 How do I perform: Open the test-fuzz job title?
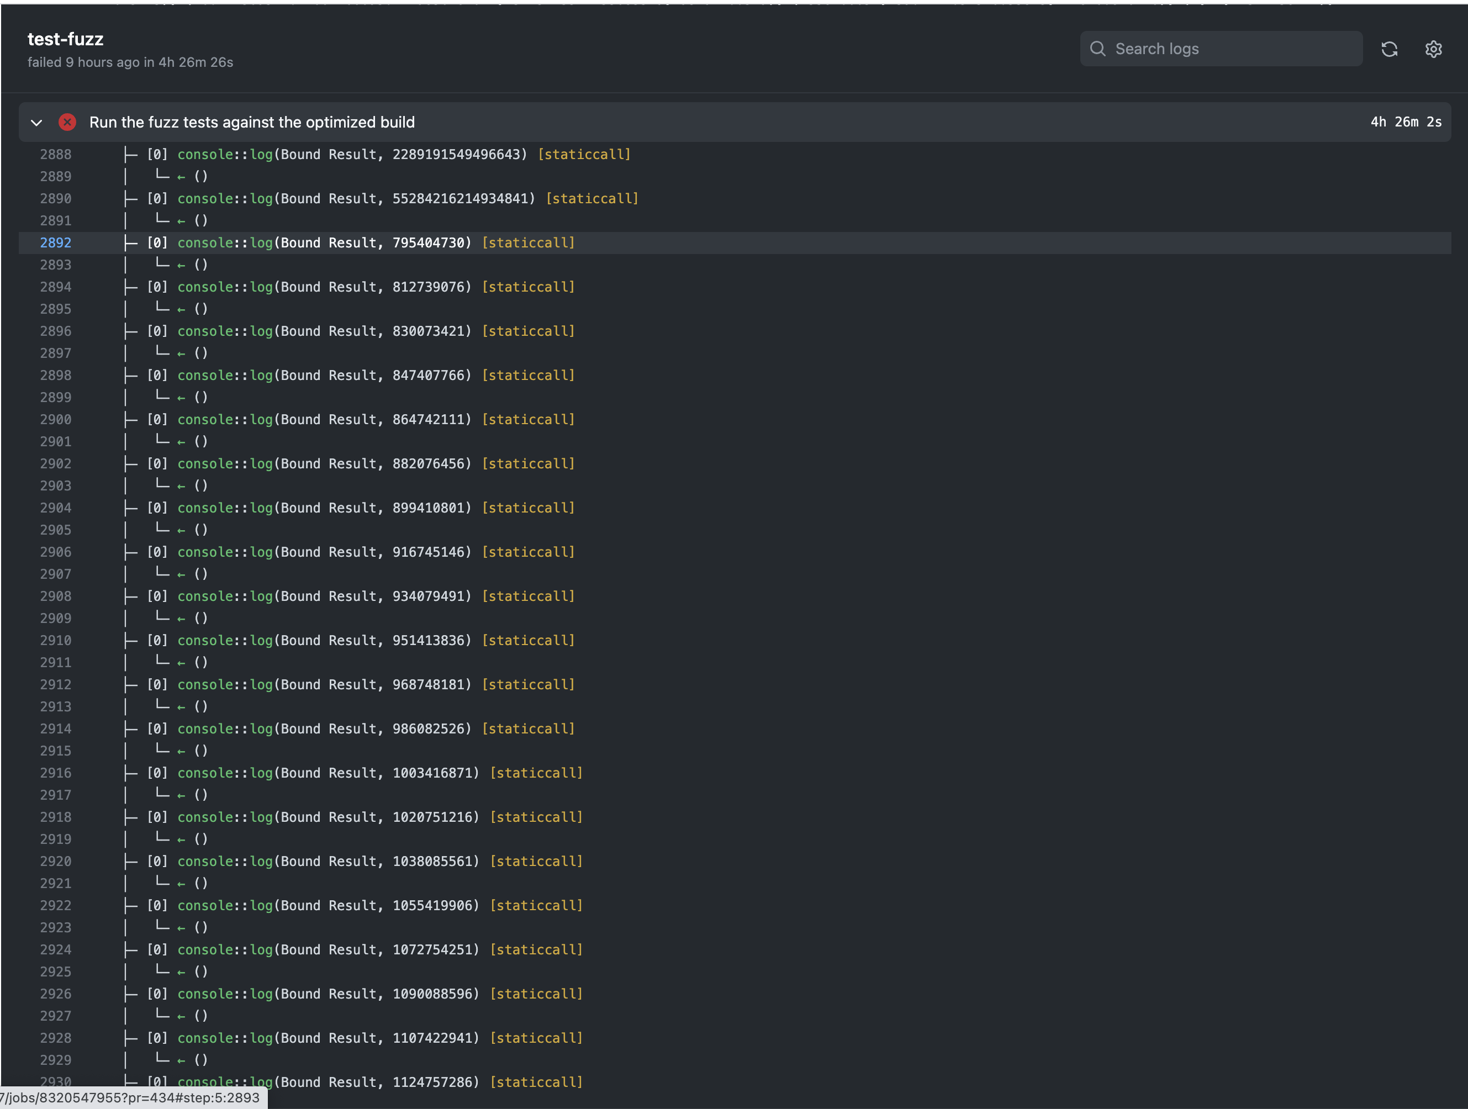pyautogui.click(x=65, y=39)
